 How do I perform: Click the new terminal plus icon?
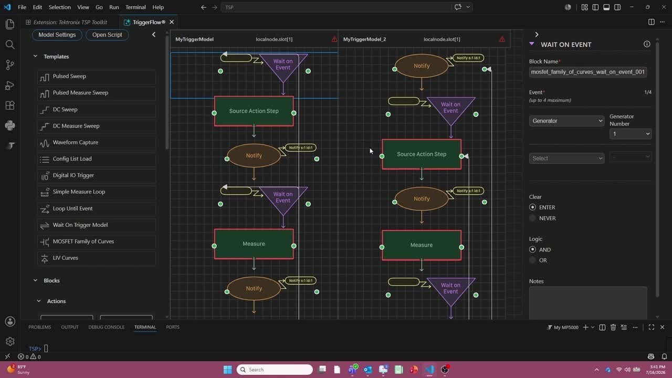(586, 327)
